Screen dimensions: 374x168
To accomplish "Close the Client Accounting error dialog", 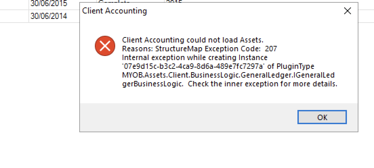I will click(347, 11).
